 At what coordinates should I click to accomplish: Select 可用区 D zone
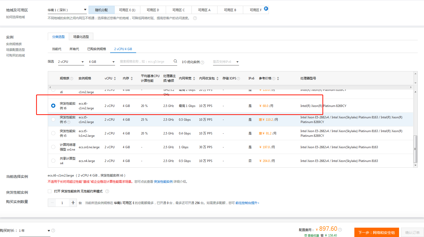click(x=153, y=10)
